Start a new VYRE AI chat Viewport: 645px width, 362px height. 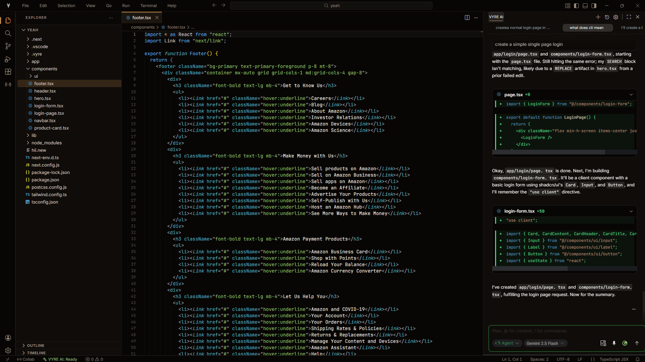598,17
